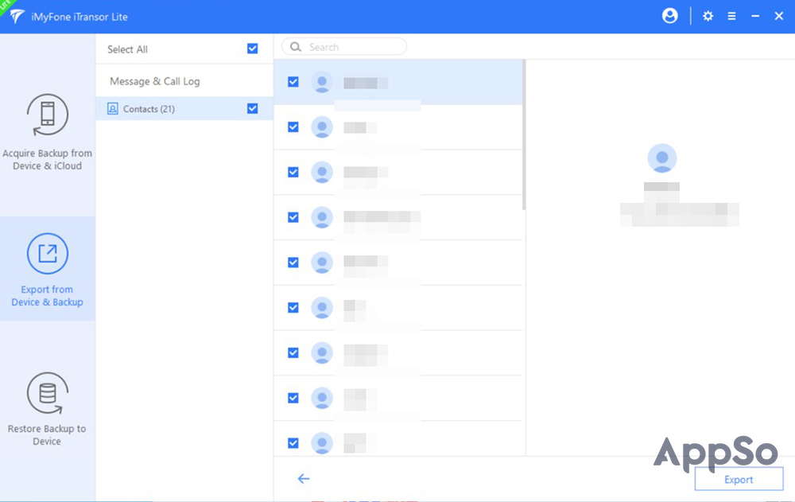Uncheck the first contact's checkbox
The image size is (795, 502).
tap(293, 82)
